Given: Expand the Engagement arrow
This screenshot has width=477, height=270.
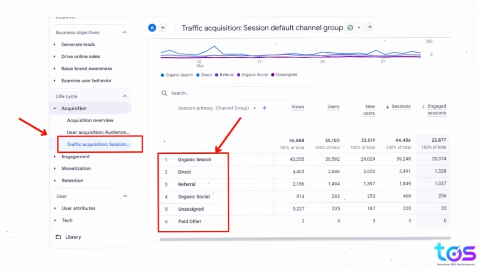Looking at the screenshot, I should [x=55, y=157].
